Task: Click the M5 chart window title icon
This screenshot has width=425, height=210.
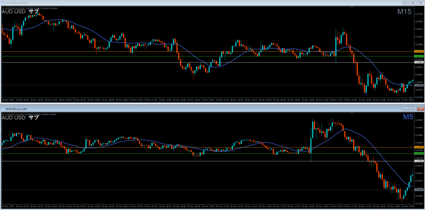Action: pyautogui.click(x=3, y=109)
